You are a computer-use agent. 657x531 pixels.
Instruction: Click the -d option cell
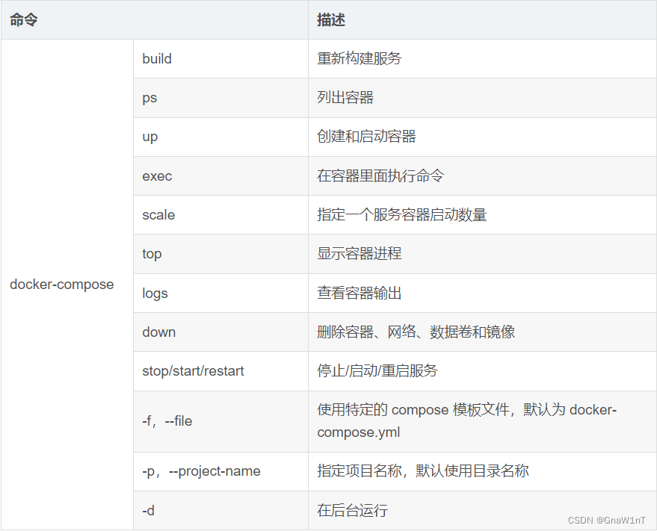pyautogui.click(x=148, y=510)
